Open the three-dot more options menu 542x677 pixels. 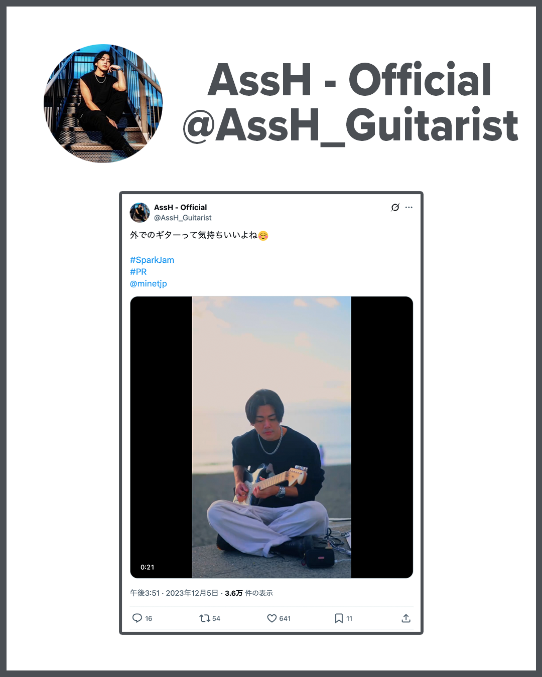point(409,207)
